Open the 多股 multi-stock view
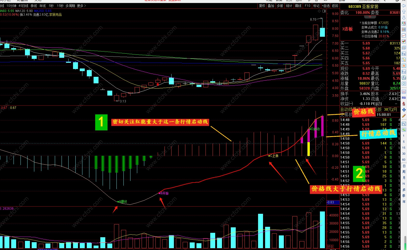 coord(280,6)
